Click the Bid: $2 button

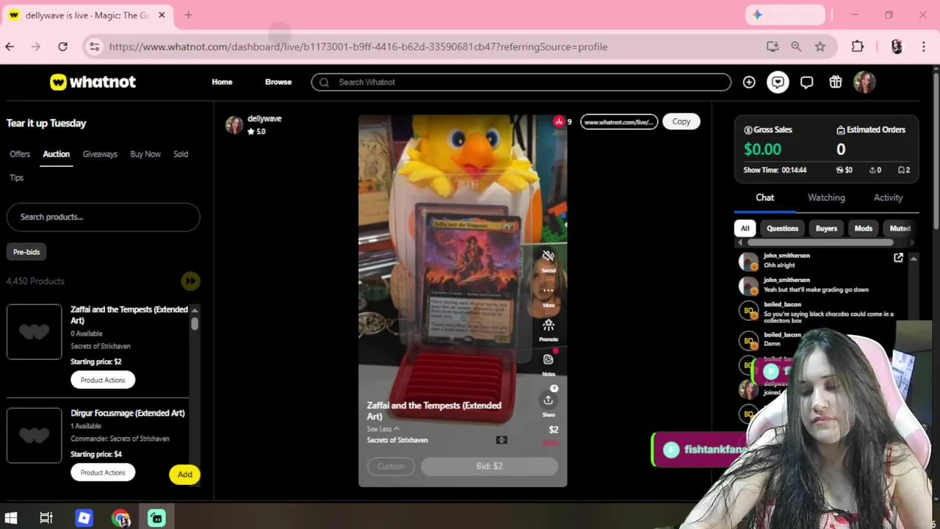click(489, 467)
